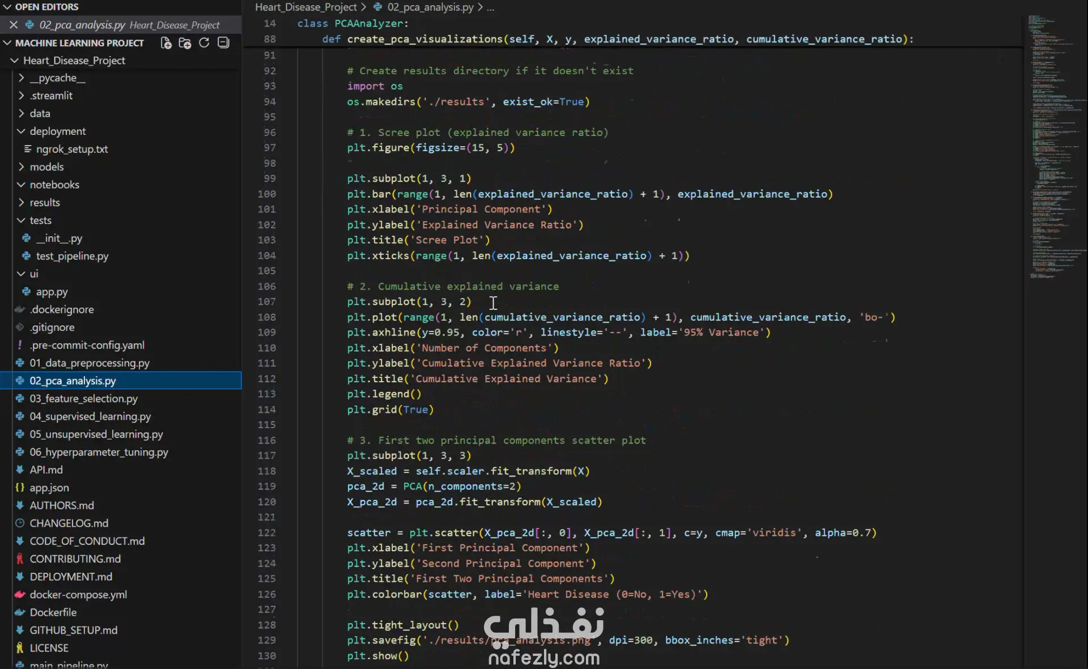Open the Dockerfile in explorer
Image resolution: width=1088 pixels, height=669 pixels.
click(x=53, y=612)
